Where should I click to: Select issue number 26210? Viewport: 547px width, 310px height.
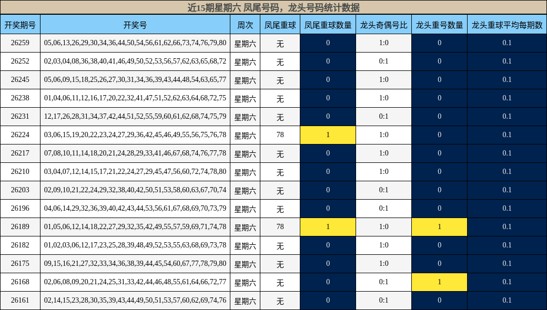[20, 172]
